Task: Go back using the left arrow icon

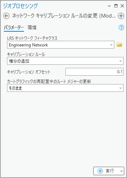Action: point(6,16)
